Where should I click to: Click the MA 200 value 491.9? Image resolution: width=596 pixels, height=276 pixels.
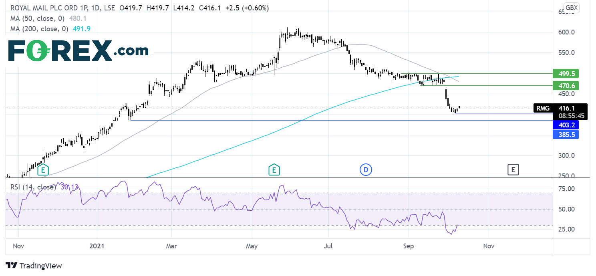coord(82,29)
